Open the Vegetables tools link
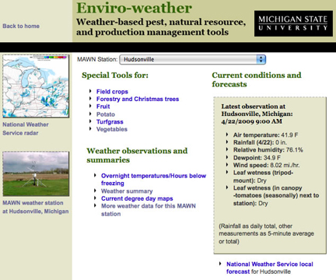Viewport: 336px width, 280px height. click(112, 129)
